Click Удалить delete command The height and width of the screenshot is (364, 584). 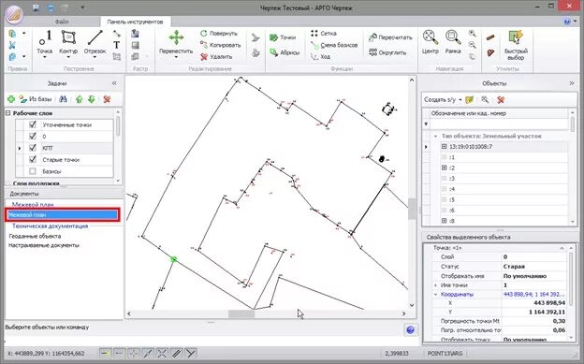pos(216,57)
